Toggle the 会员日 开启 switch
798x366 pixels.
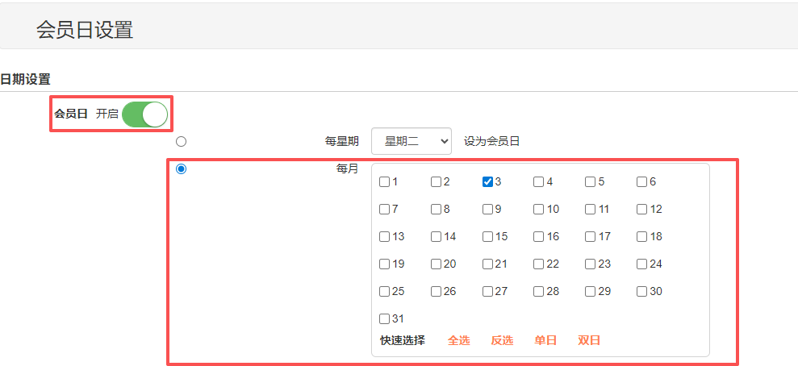pyautogui.click(x=145, y=114)
